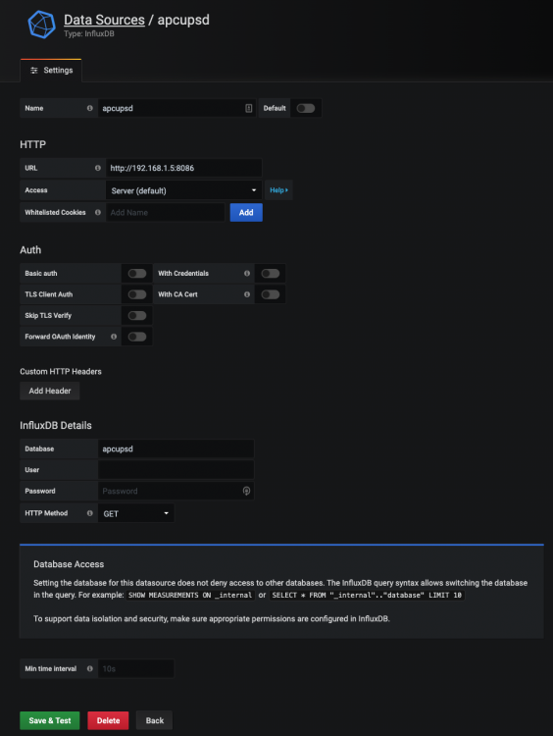Screen dimensions: 553x736
Task: Focus the Database input field
Action: click(x=176, y=448)
